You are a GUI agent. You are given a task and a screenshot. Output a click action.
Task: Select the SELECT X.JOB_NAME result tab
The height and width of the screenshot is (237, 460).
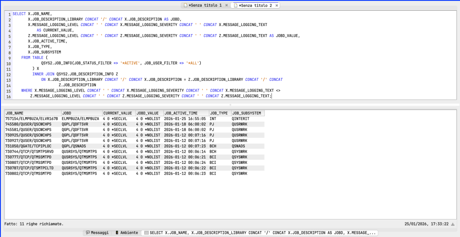click(260, 233)
